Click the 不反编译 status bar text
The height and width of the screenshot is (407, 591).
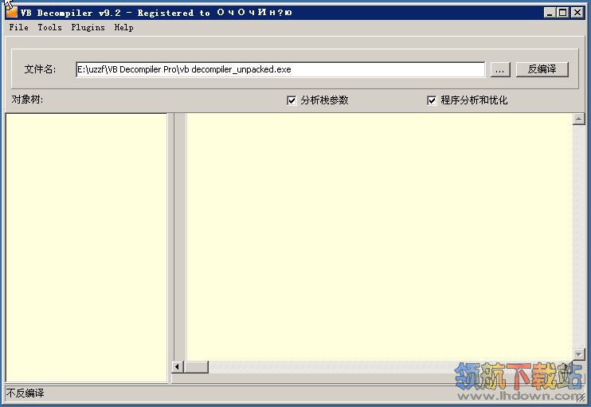point(25,393)
